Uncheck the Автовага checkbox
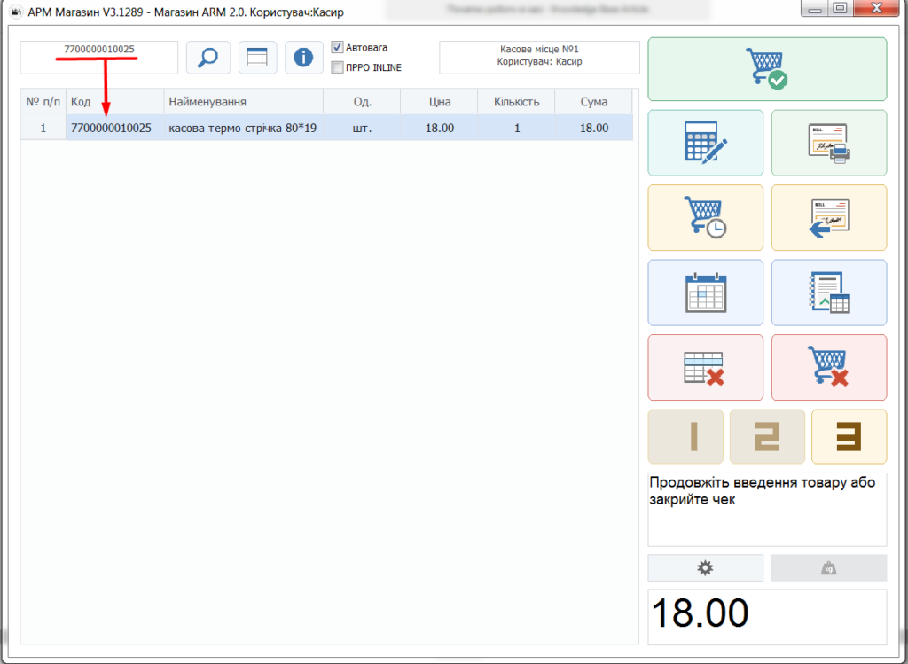This screenshot has height=664, width=908. [337, 48]
